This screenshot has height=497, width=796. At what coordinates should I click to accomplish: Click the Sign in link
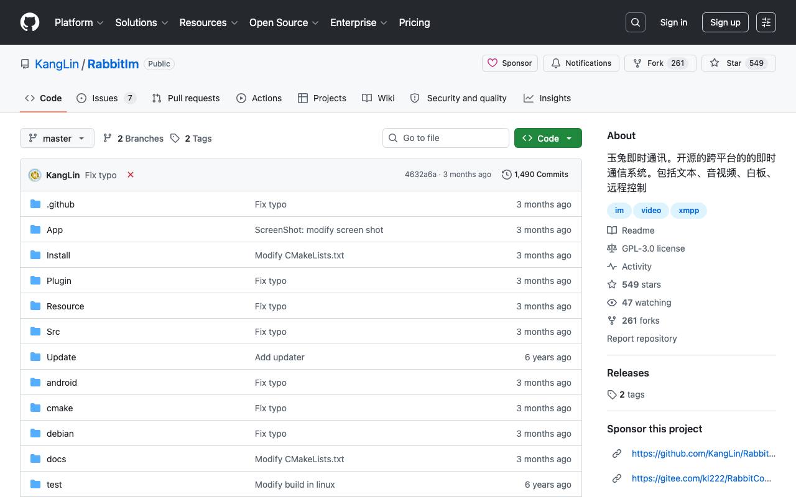pyautogui.click(x=673, y=22)
